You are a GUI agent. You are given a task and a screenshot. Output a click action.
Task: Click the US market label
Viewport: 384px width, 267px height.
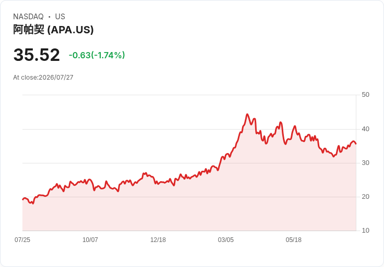pyautogui.click(x=60, y=17)
